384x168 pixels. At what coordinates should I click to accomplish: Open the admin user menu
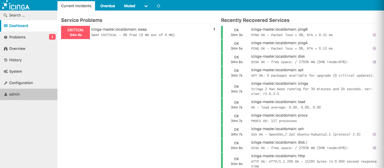[x=29, y=94]
